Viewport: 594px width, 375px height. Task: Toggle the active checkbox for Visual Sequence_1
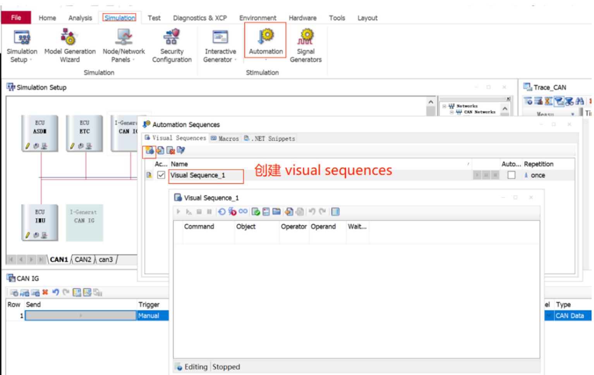pyautogui.click(x=161, y=175)
